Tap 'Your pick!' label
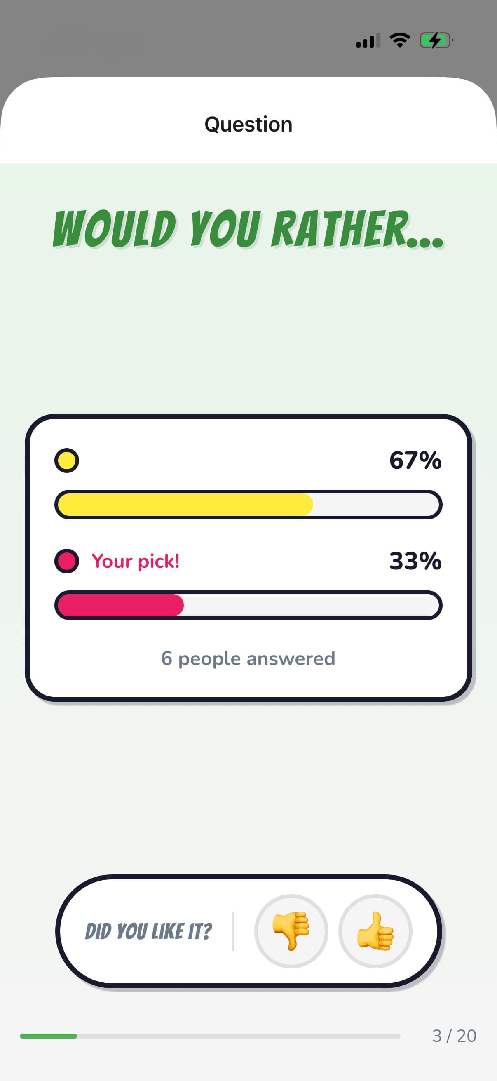The height and width of the screenshot is (1081, 497). point(136,561)
